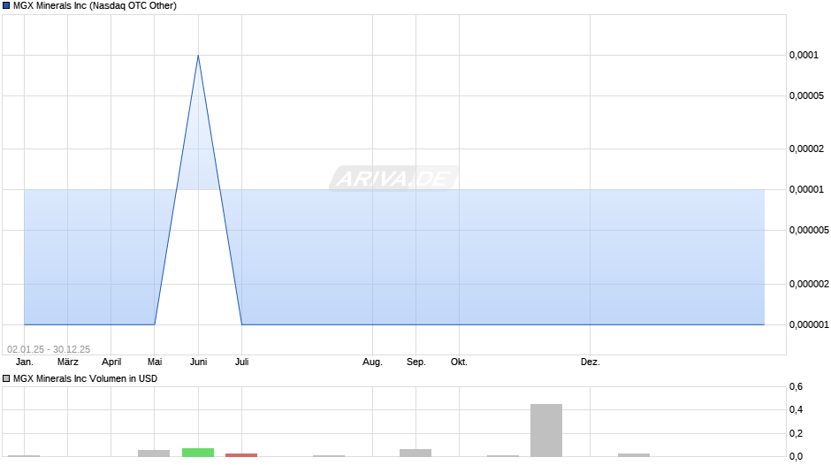Click the 0,000005 price axis value

[809, 230]
